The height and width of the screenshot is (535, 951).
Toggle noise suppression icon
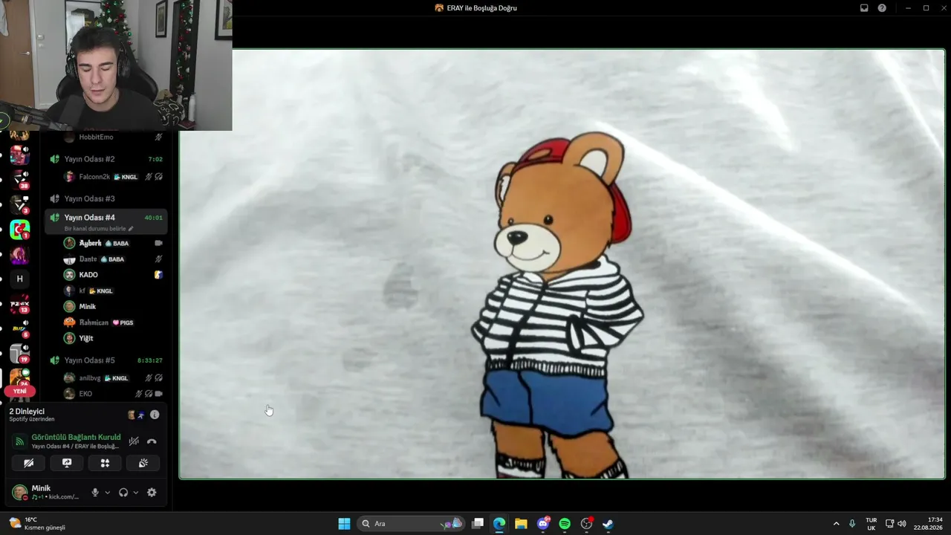(x=134, y=441)
